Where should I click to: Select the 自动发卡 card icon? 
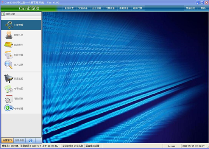point(8,45)
